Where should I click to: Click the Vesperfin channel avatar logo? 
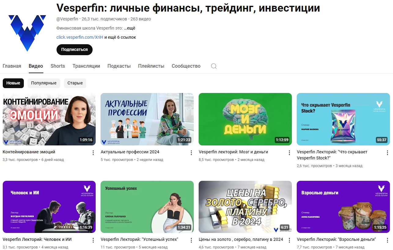pos(27,33)
